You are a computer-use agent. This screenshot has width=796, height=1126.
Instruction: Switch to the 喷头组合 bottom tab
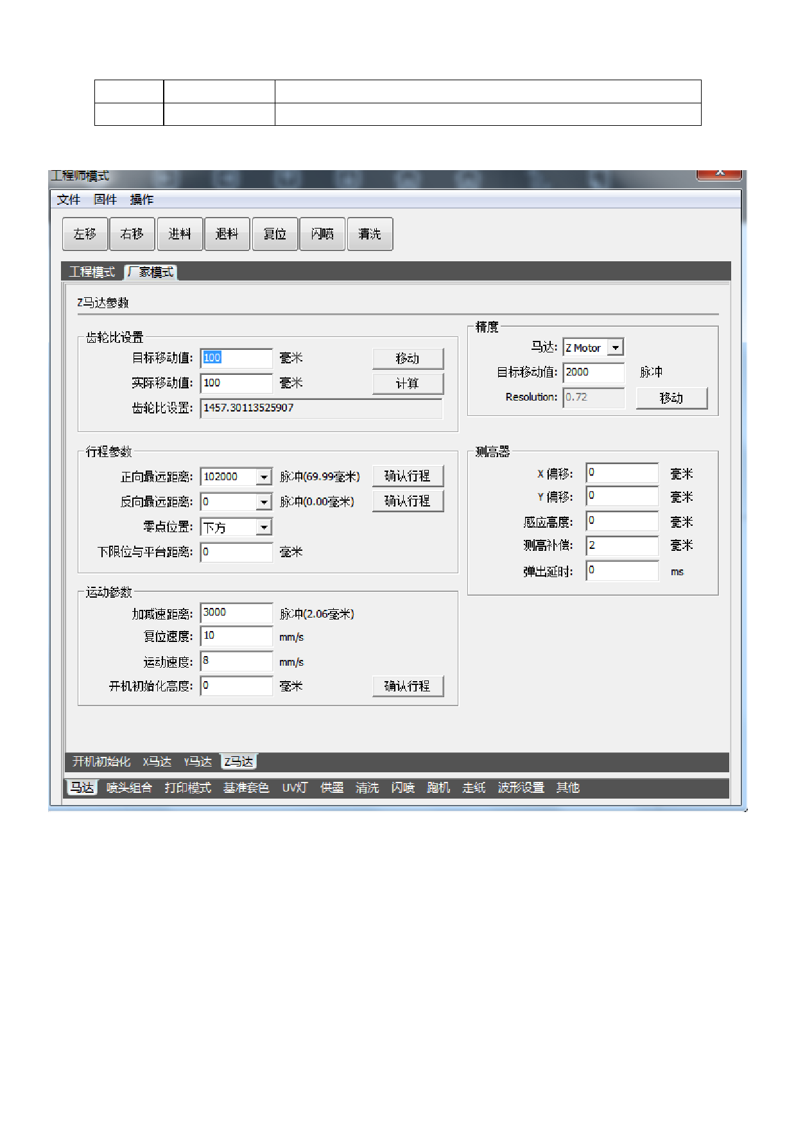[129, 788]
